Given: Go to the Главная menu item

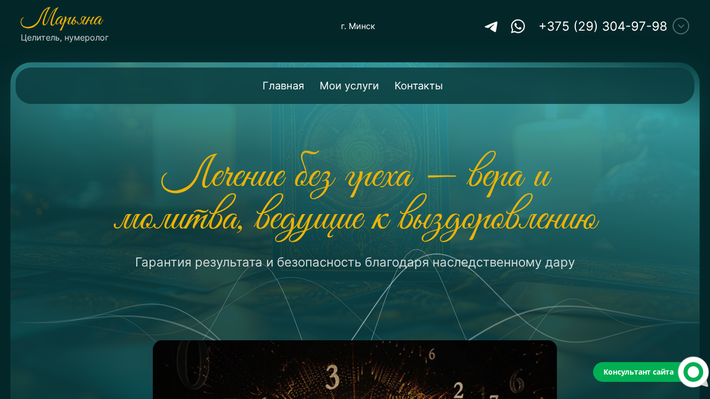Looking at the screenshot, I should click(283, 86).
